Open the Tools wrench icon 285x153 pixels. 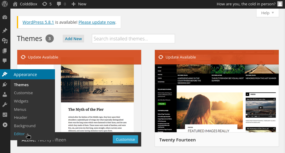coord(5,105)
